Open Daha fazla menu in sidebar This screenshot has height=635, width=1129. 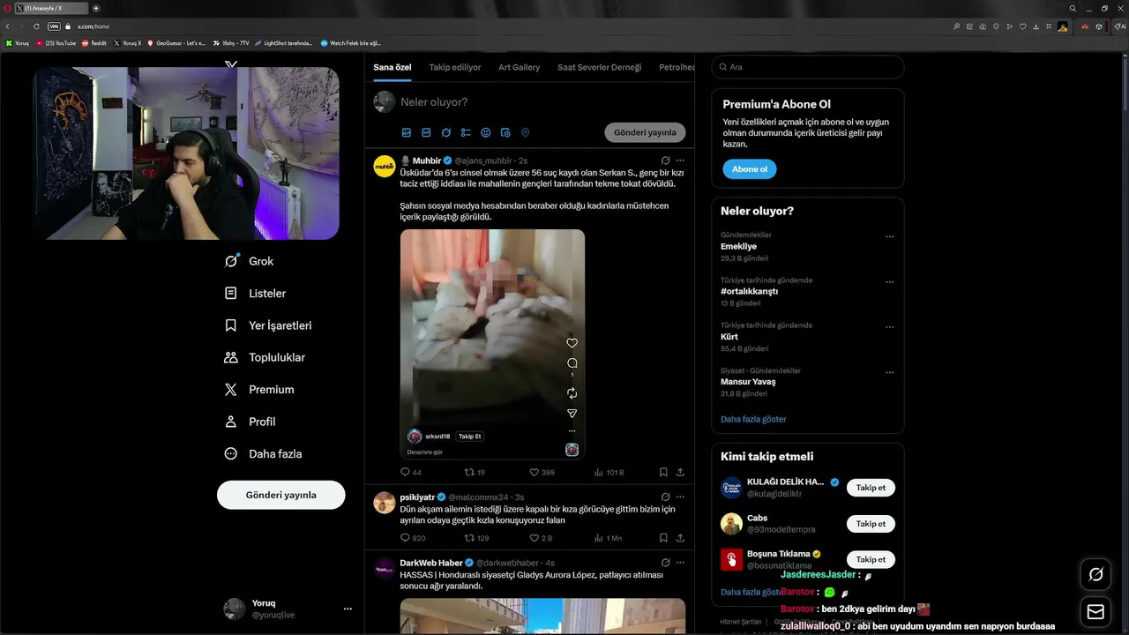262,453
